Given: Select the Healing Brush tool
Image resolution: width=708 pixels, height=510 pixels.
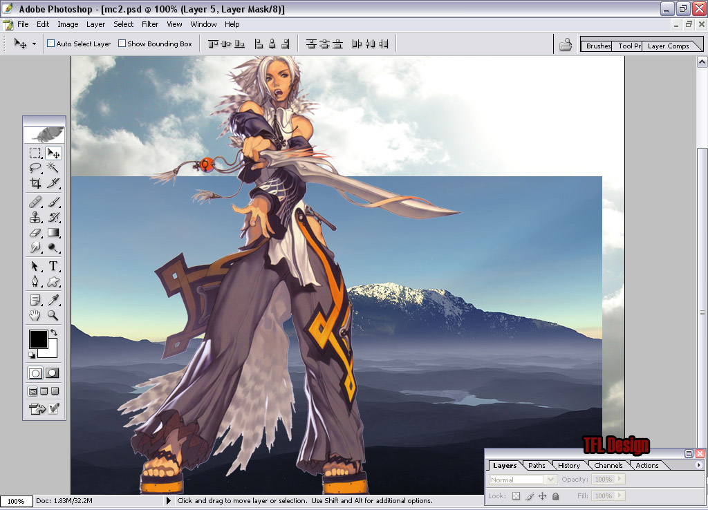Looking at the screenshot, I should click(x=35, y=202).
